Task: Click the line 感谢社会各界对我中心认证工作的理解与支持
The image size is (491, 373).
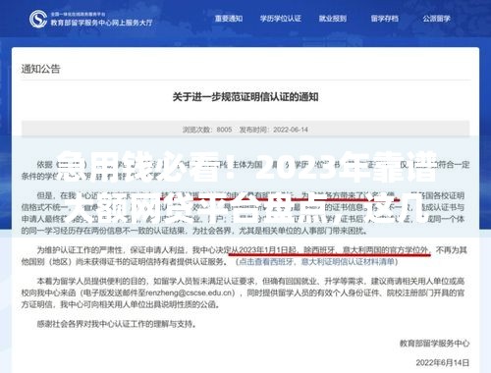Action: click(117, 324)
